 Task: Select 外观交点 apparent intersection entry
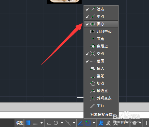click(101, 98)
